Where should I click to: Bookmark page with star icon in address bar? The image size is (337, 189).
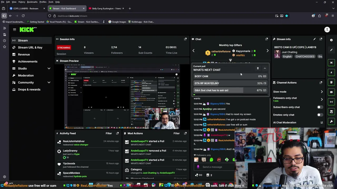point(286,16)
